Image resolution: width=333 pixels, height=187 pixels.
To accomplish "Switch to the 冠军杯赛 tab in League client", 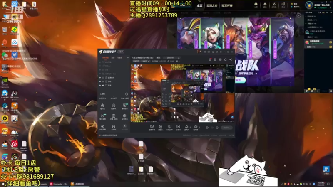I will pos(227,5).
